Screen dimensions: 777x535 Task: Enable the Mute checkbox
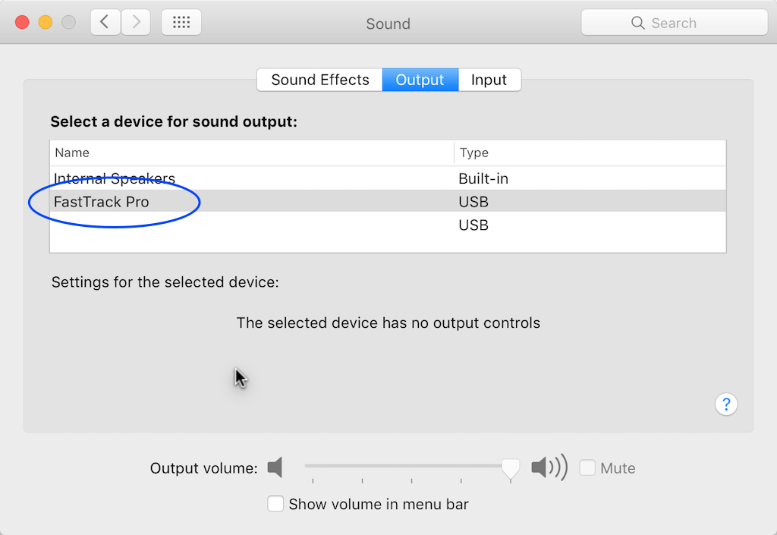587,467
